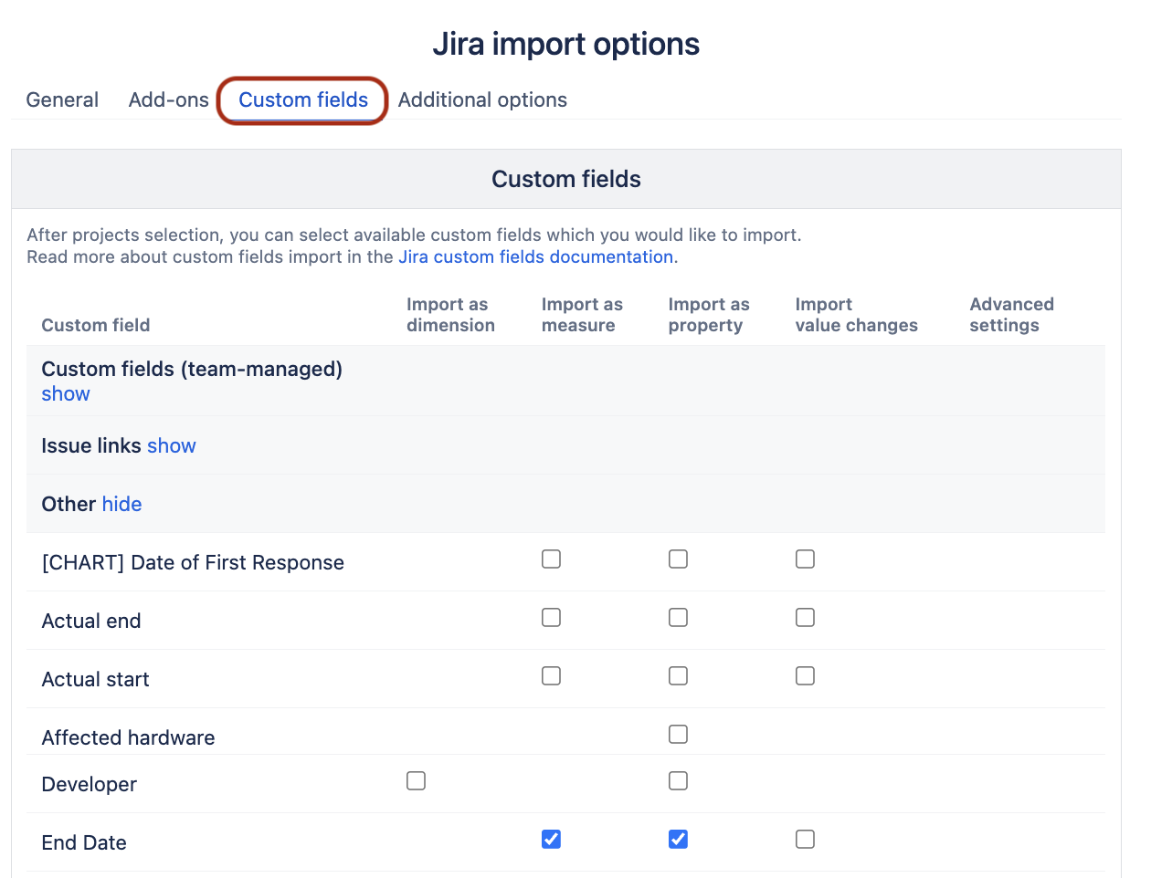Check import as property for End Date

point(805,839)
